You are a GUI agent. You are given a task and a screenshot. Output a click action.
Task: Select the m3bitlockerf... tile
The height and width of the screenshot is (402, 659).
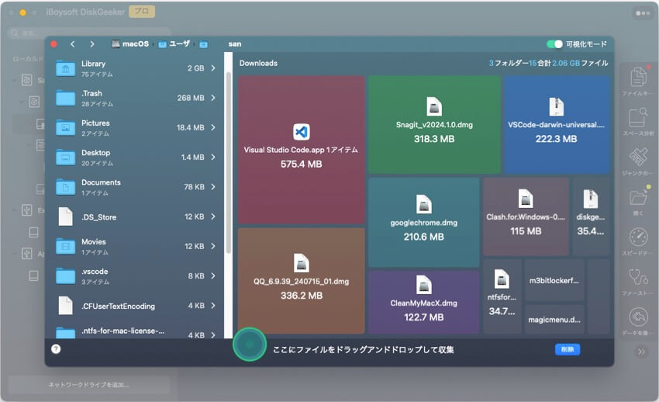(554, 280)
